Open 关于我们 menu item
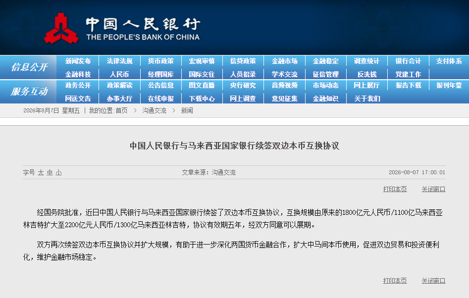Viewport: 469px width, 298px height. click(366, 99)
